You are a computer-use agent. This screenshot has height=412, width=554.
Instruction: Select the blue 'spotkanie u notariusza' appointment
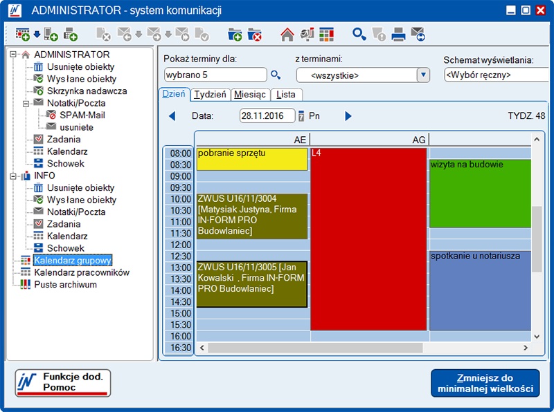pyautogui.click(x=481, y=290)
